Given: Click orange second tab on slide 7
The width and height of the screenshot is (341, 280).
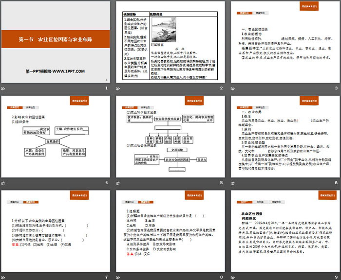Looking at the screenshot, I should 31,202.
